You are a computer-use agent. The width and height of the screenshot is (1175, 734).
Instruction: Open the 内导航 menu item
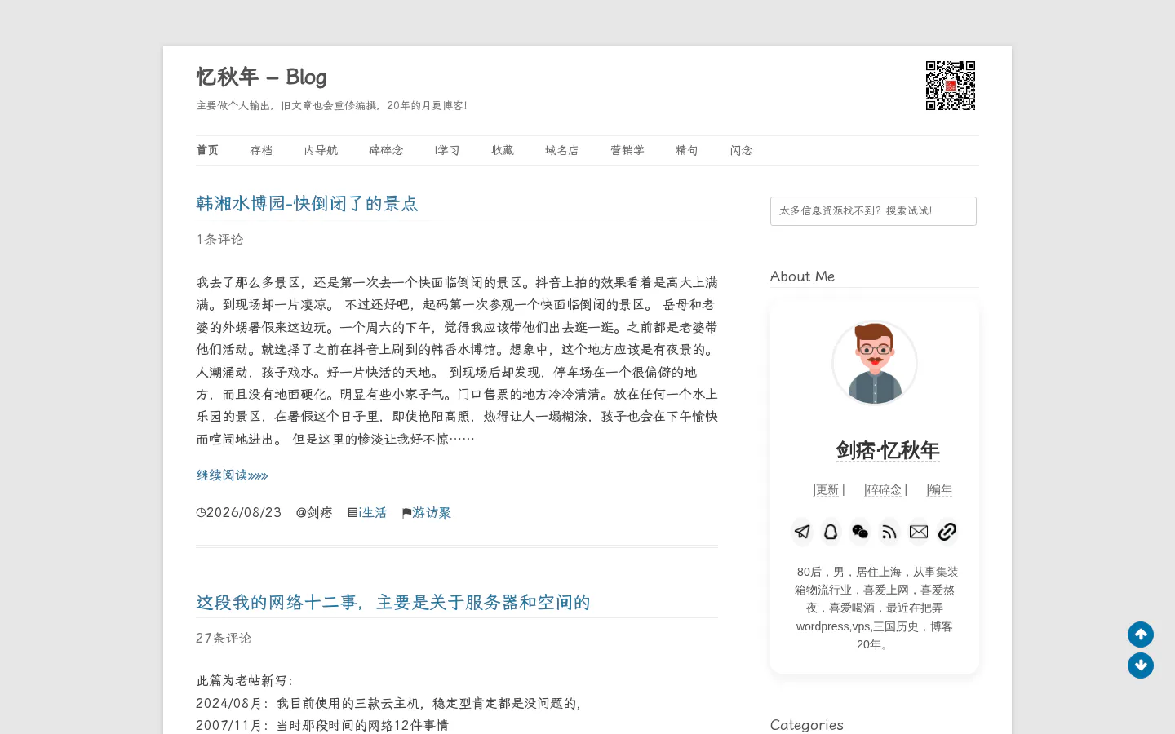[321, 150]
